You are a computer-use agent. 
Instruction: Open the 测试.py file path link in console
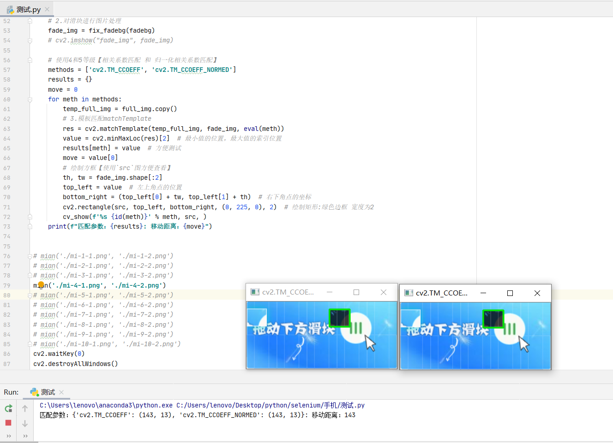(270, 405)
